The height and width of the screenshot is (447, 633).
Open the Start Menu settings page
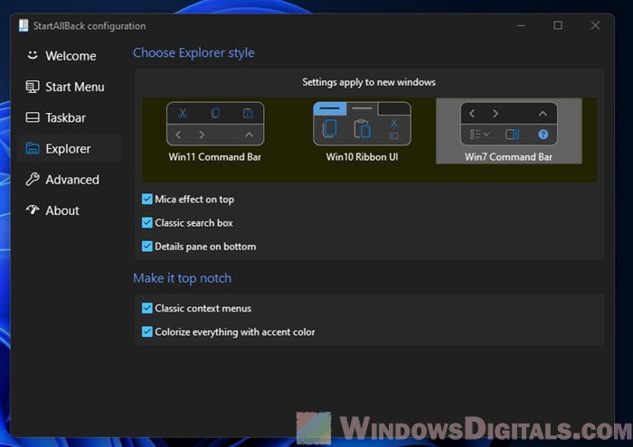tap(69, 87)
